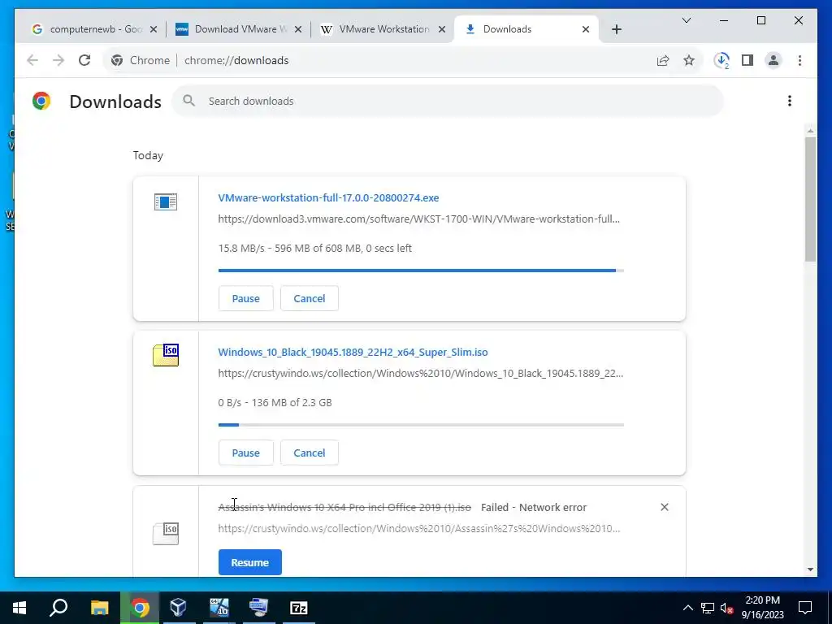Screen dimensions: 832x624
Task: Click Chrome icon in taskbar
Action: point(140,608)
